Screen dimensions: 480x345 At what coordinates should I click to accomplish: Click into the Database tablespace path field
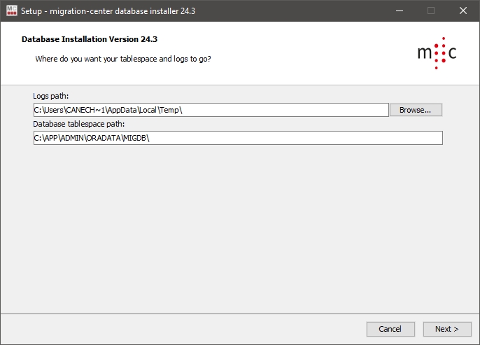pos(238,138)
